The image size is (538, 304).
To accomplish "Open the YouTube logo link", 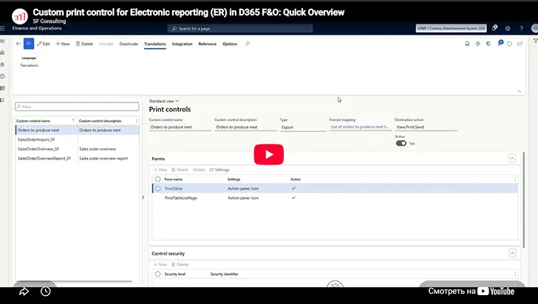I will 496,291.
